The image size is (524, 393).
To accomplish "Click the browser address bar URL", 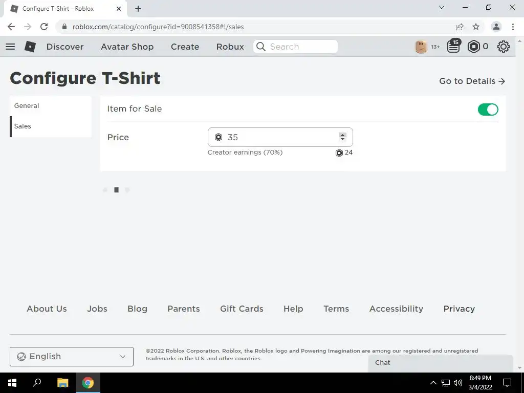I will [x=158, y=27].
